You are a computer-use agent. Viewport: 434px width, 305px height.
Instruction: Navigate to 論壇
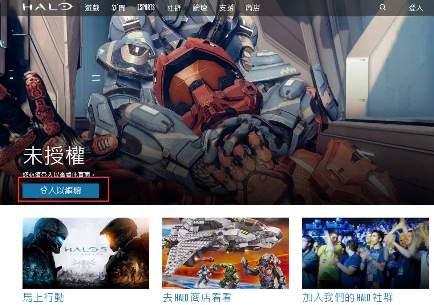(200, 8)
